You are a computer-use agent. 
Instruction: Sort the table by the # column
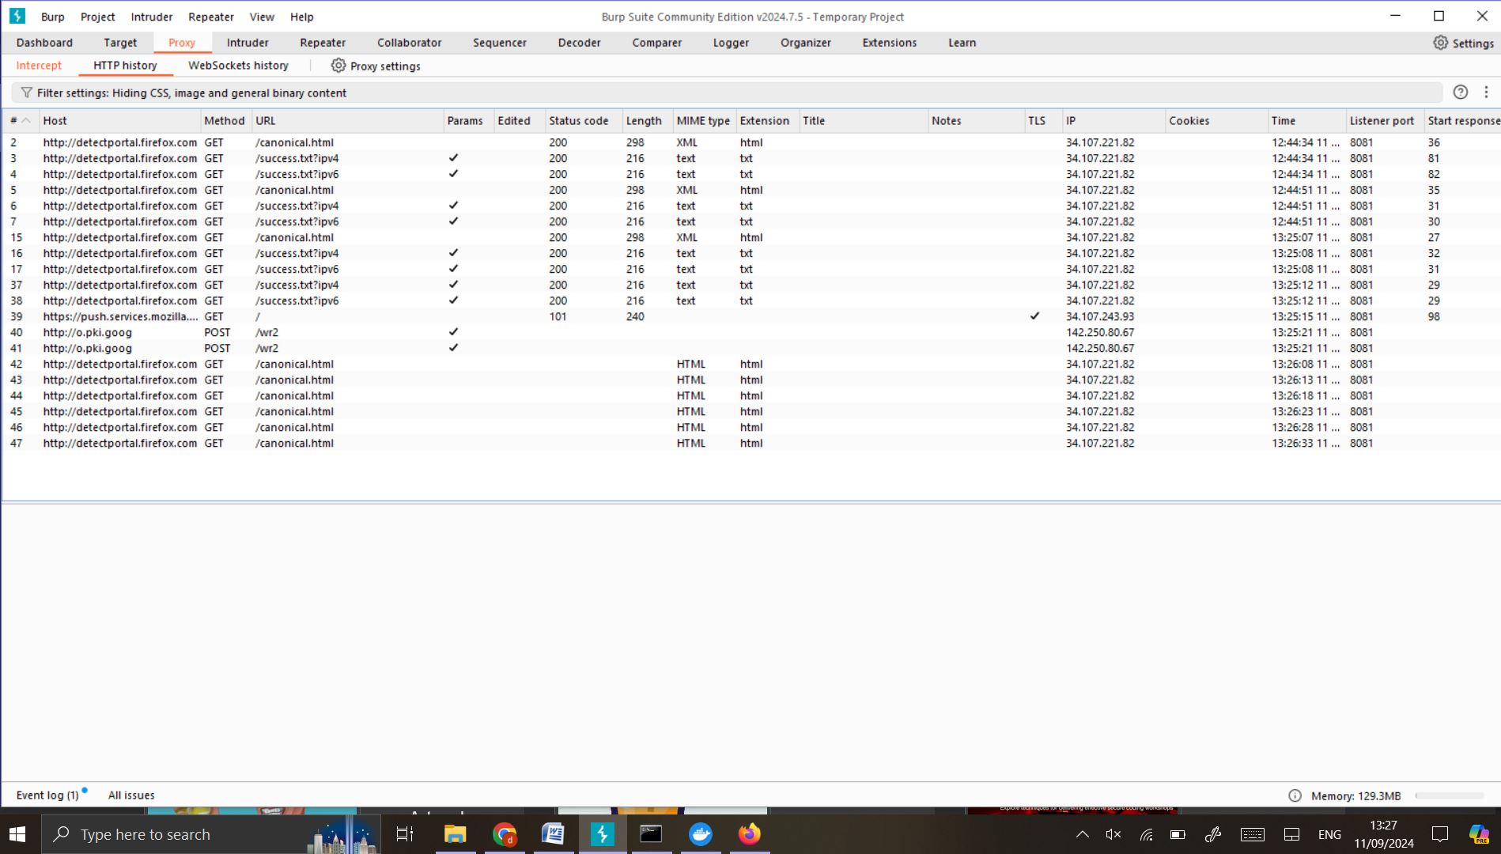tap(13, 121)
